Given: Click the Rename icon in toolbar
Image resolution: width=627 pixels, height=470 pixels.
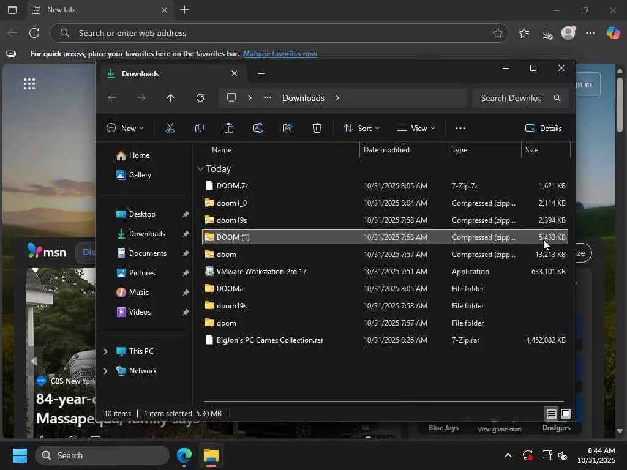Looking at the screenshot, I should pos(258,128).
